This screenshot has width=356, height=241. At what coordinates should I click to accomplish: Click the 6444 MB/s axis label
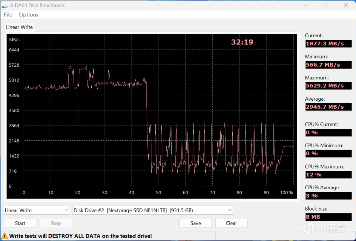pos(14,50)
